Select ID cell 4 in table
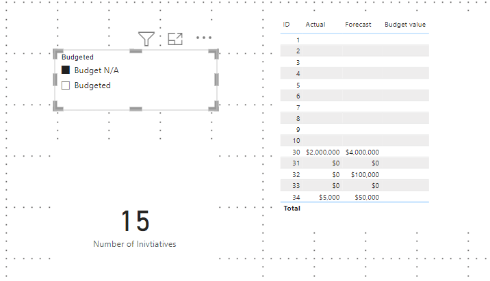Screen dimensions: 490x281 point(298,73)
